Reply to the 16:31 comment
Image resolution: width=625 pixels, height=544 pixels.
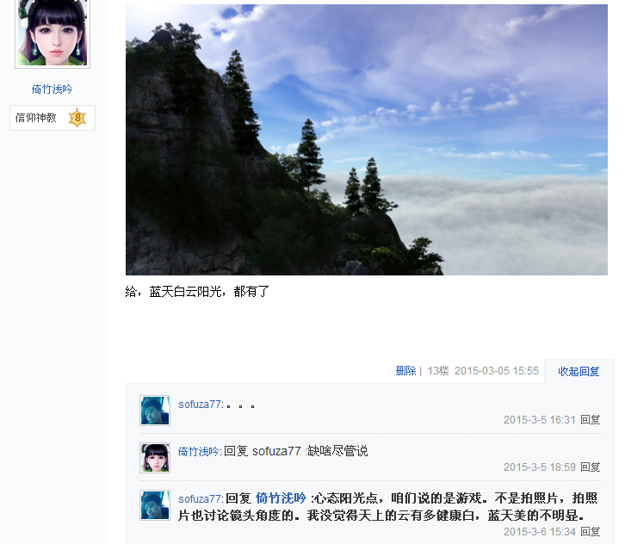[590, 420]
